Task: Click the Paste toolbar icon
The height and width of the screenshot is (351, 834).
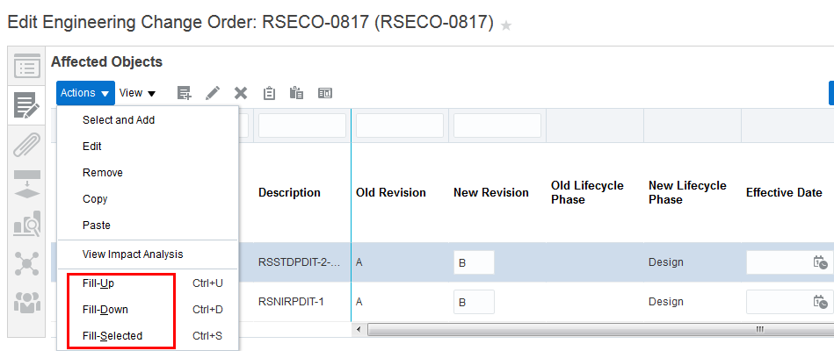Action: [296, 93]
